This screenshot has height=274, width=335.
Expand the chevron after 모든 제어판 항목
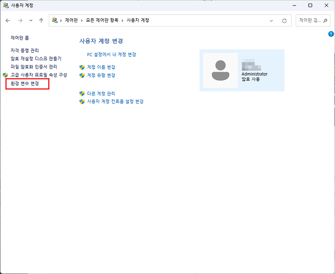click(122, 21)
